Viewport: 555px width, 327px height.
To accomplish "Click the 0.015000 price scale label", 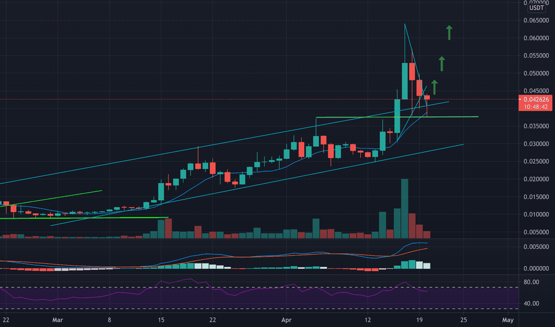I will click(536, 197).
